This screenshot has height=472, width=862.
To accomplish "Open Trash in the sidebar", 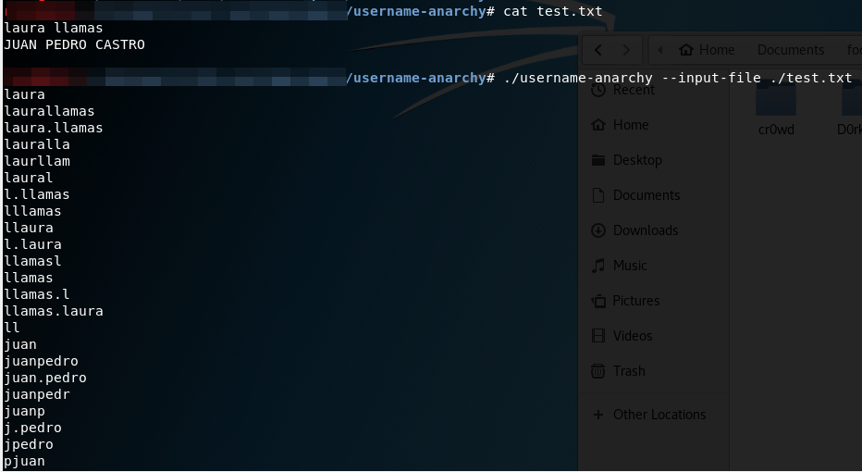I will point(628,371).
